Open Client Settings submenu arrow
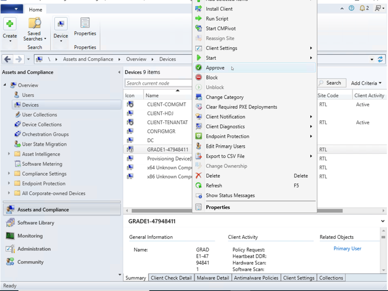The width and height of the screenshot is (388, 291). coord(311,48)
